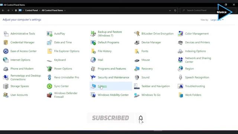Refresh the Control Panel view

point(175,10)
